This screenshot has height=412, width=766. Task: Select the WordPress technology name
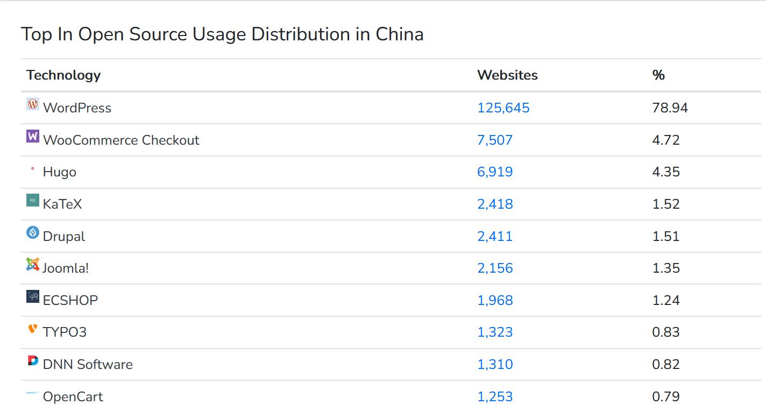coord(77,108)
